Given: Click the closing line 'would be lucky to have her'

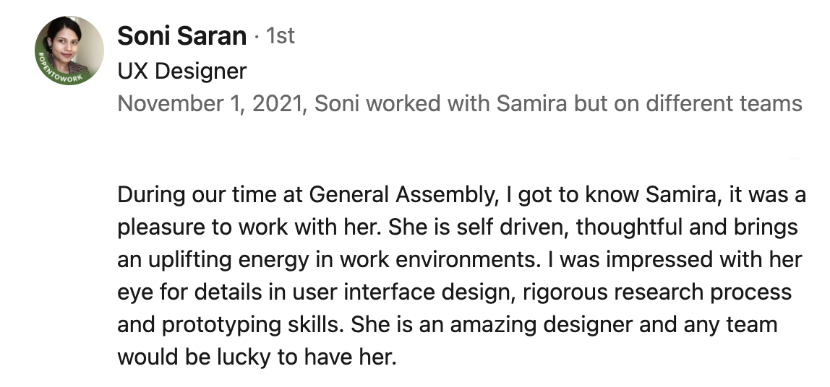Looking at the screenshot, I should 257,357.
